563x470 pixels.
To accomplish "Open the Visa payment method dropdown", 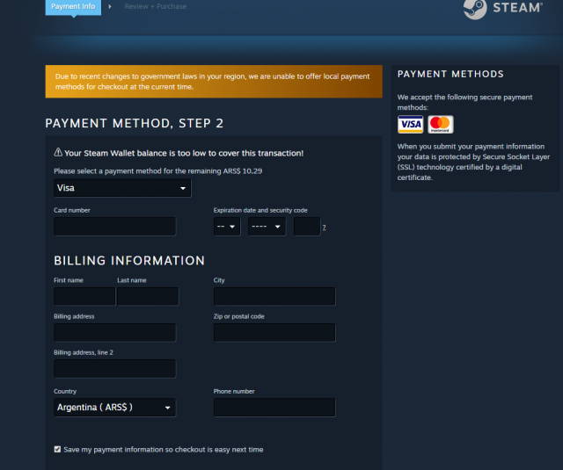I will [x=122, y=188].
